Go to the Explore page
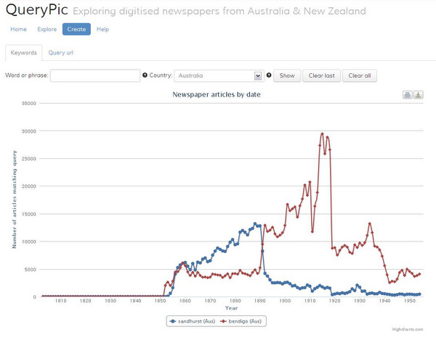 point(47,29)
